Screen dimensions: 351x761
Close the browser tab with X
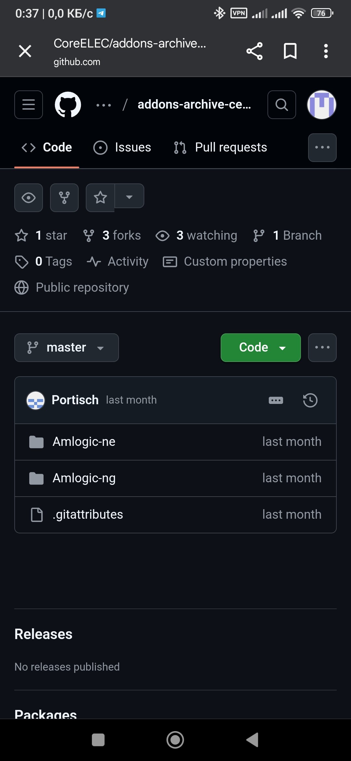[x=25, y=51]
